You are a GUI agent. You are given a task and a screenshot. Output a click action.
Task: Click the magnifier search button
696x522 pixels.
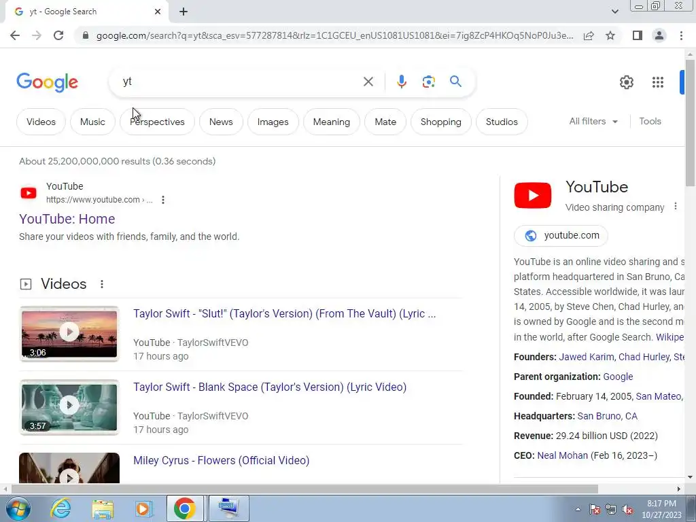click(455, 82)
